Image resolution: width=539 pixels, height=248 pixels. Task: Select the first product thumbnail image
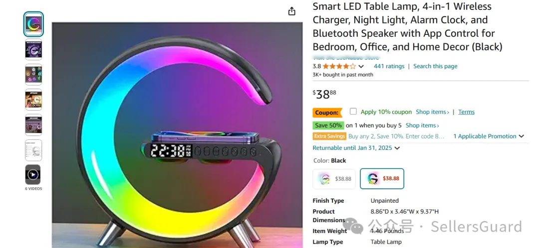(33, 24)
